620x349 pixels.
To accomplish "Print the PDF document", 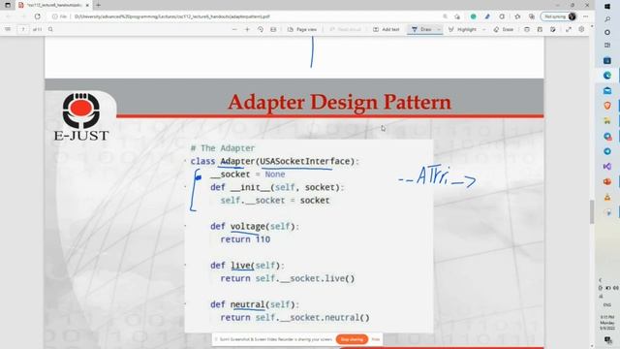I will [x=527, y=29].
